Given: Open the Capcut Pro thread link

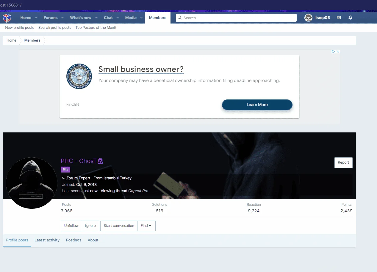Looking at the screenshot, I should click(138, 191).
